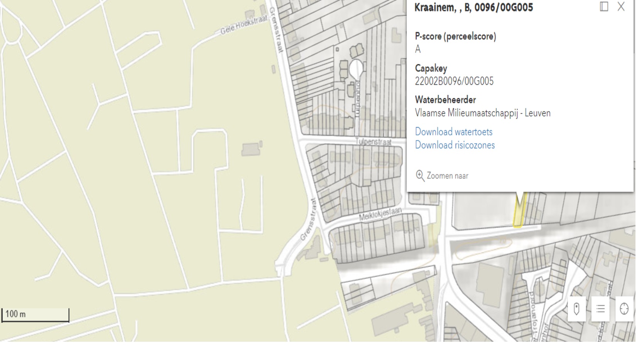The width and height of the screenshot is (637, 346).
Task: Close the Kraainem parcel popup
Action: [621, 7]
